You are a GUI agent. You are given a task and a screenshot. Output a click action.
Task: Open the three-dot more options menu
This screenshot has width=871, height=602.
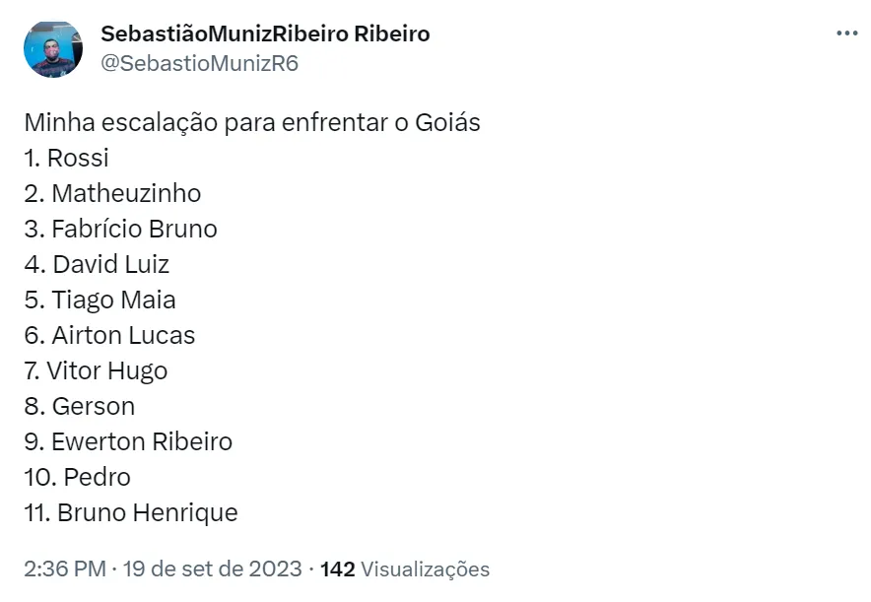(846, 33)
